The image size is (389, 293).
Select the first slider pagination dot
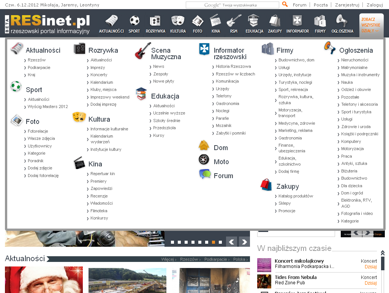pyautogui.click(x=172, y=242)
